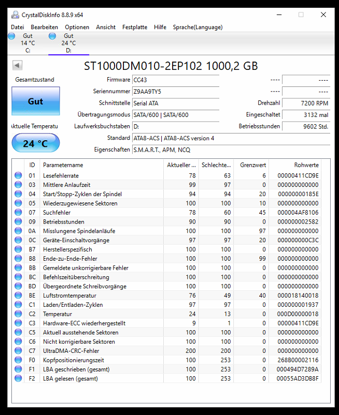
Task: Click the status orb for UltraDMA-CRC-Fehler
Action: (18, 351)
